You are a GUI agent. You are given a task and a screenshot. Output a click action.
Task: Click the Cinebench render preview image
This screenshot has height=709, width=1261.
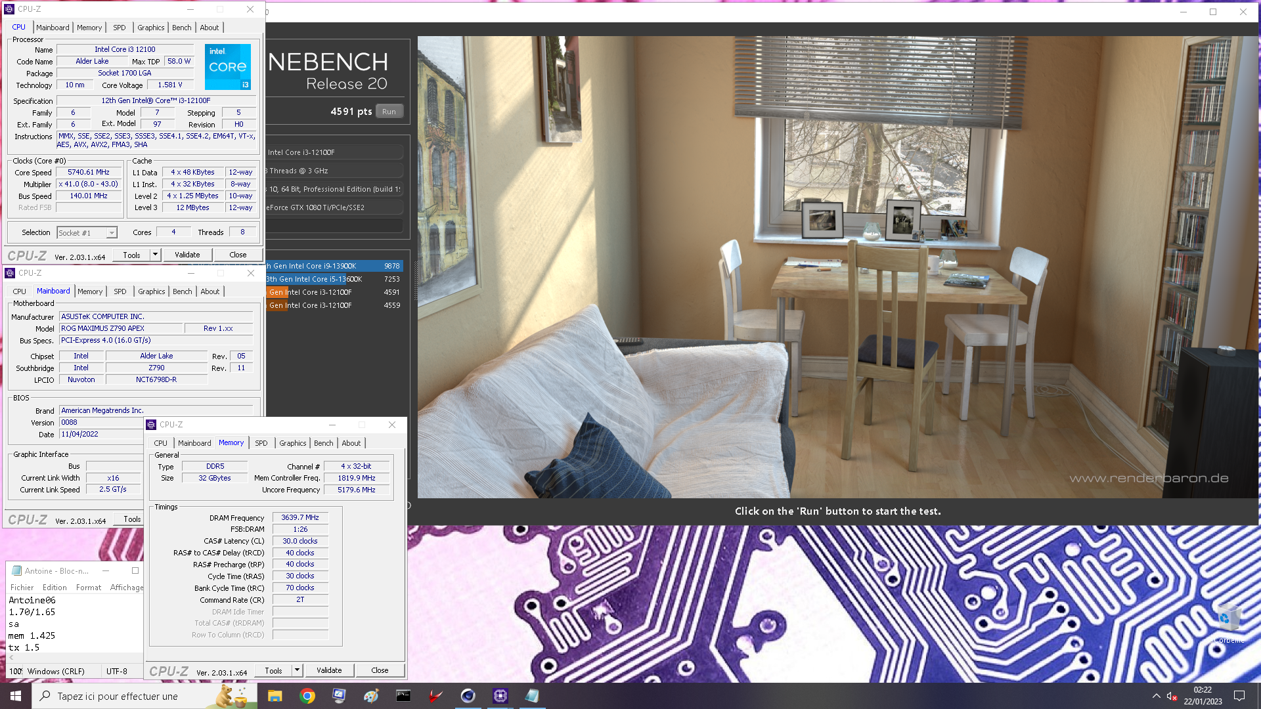click(837, 267)
